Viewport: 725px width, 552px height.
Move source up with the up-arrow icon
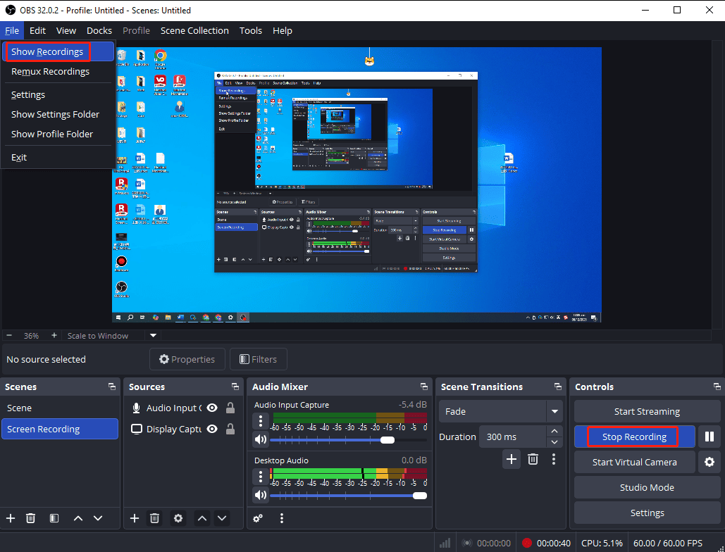(x=202, y=518)
